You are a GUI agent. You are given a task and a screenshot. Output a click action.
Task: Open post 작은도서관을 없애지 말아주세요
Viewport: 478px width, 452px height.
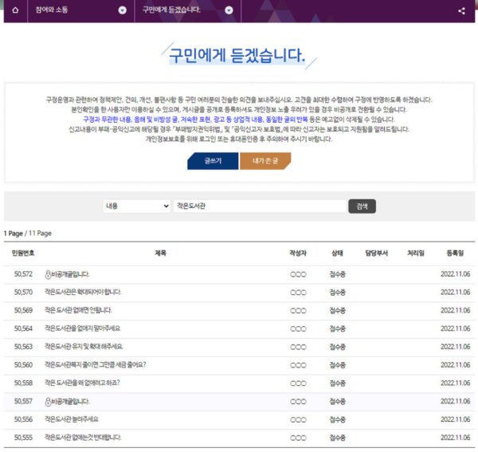point(82,328)
